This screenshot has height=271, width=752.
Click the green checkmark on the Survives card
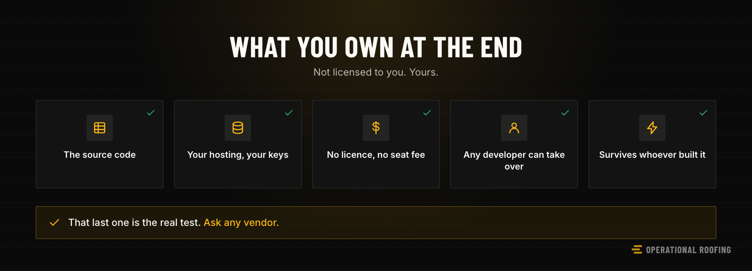coord(703,113)
